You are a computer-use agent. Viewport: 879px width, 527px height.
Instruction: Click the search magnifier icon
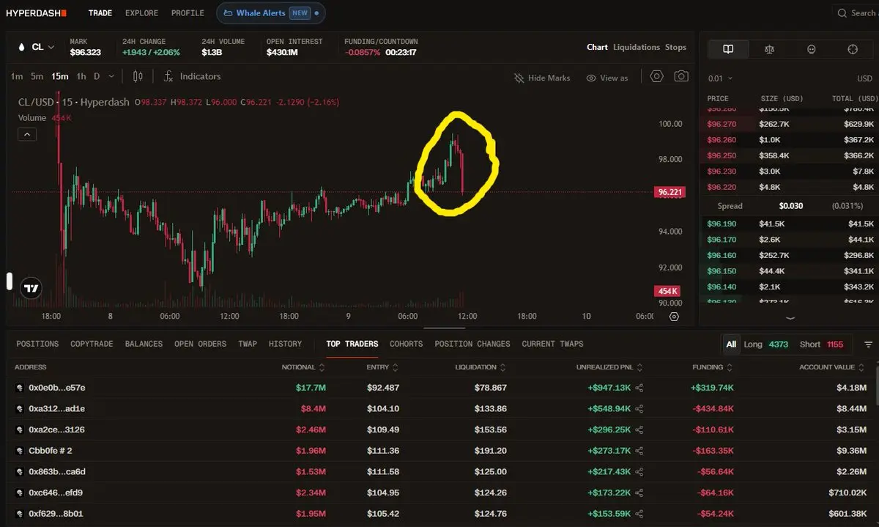(842, 13)
